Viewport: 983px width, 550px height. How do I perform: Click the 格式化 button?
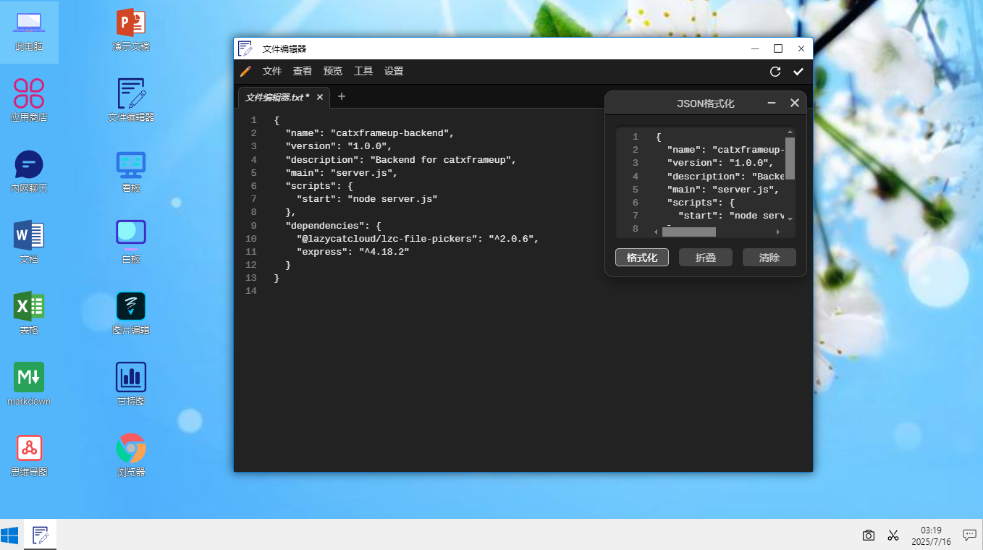point(642,258)
